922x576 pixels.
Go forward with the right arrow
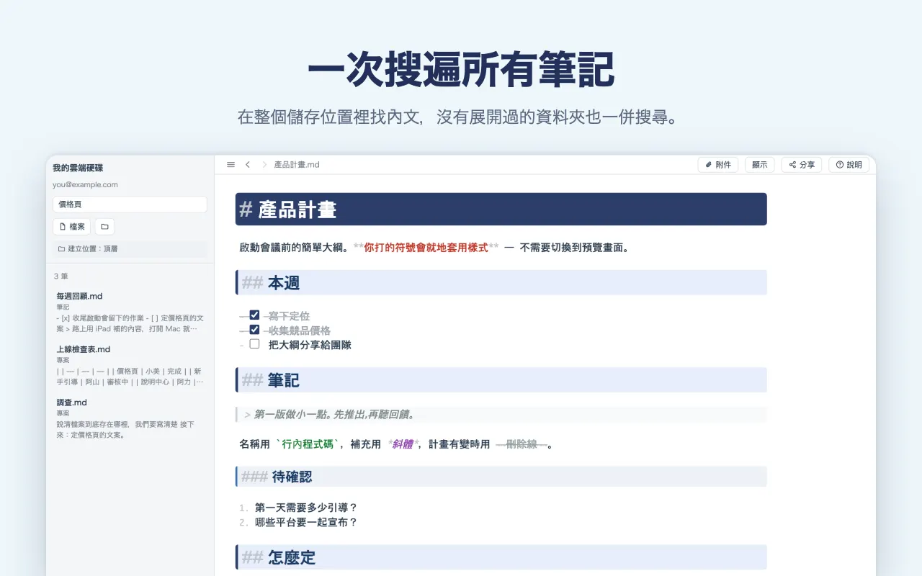click(x=264, y=165)
